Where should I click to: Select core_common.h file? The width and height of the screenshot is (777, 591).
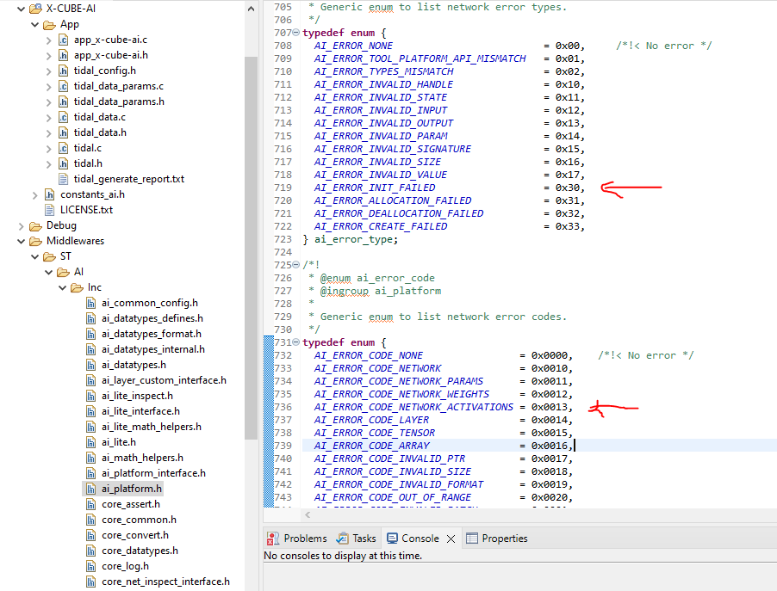point(139,520)
